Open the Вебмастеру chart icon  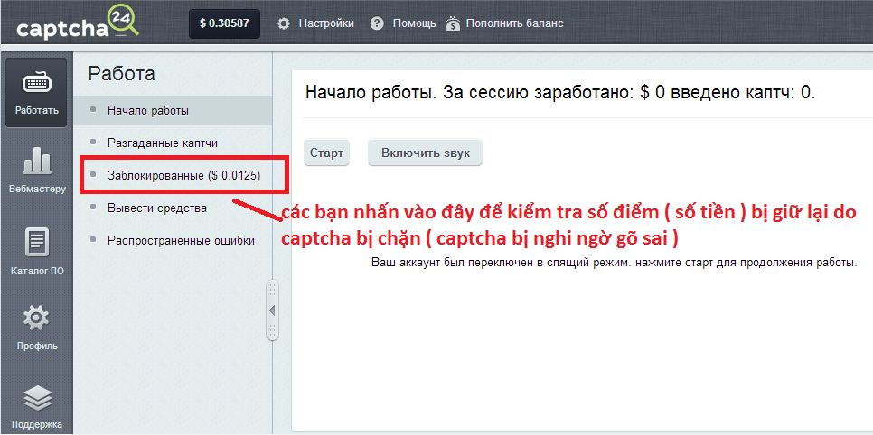37,161
